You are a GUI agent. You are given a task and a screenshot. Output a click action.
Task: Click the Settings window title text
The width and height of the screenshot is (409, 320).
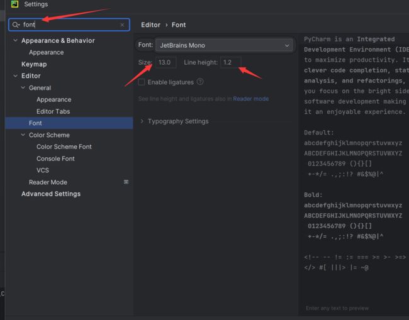click(x=36, y=4)
